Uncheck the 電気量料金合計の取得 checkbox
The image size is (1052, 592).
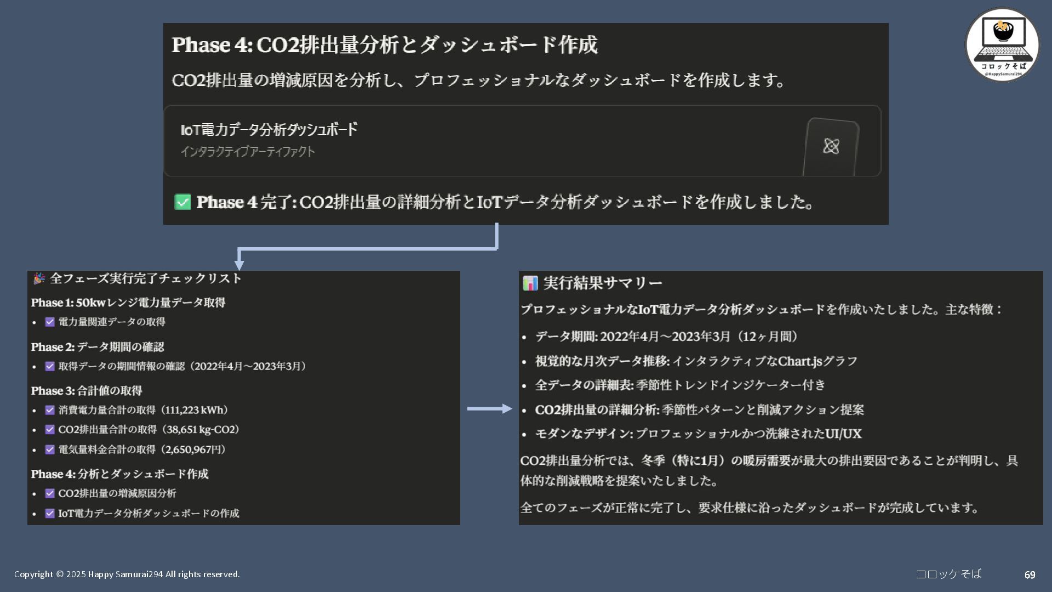tap(50, 449)
